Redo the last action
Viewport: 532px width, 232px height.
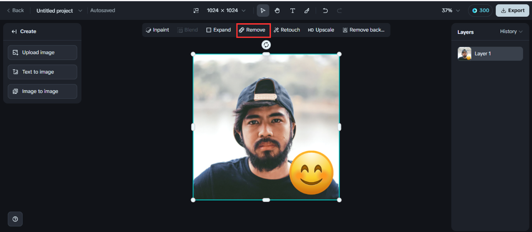[340, 10]
